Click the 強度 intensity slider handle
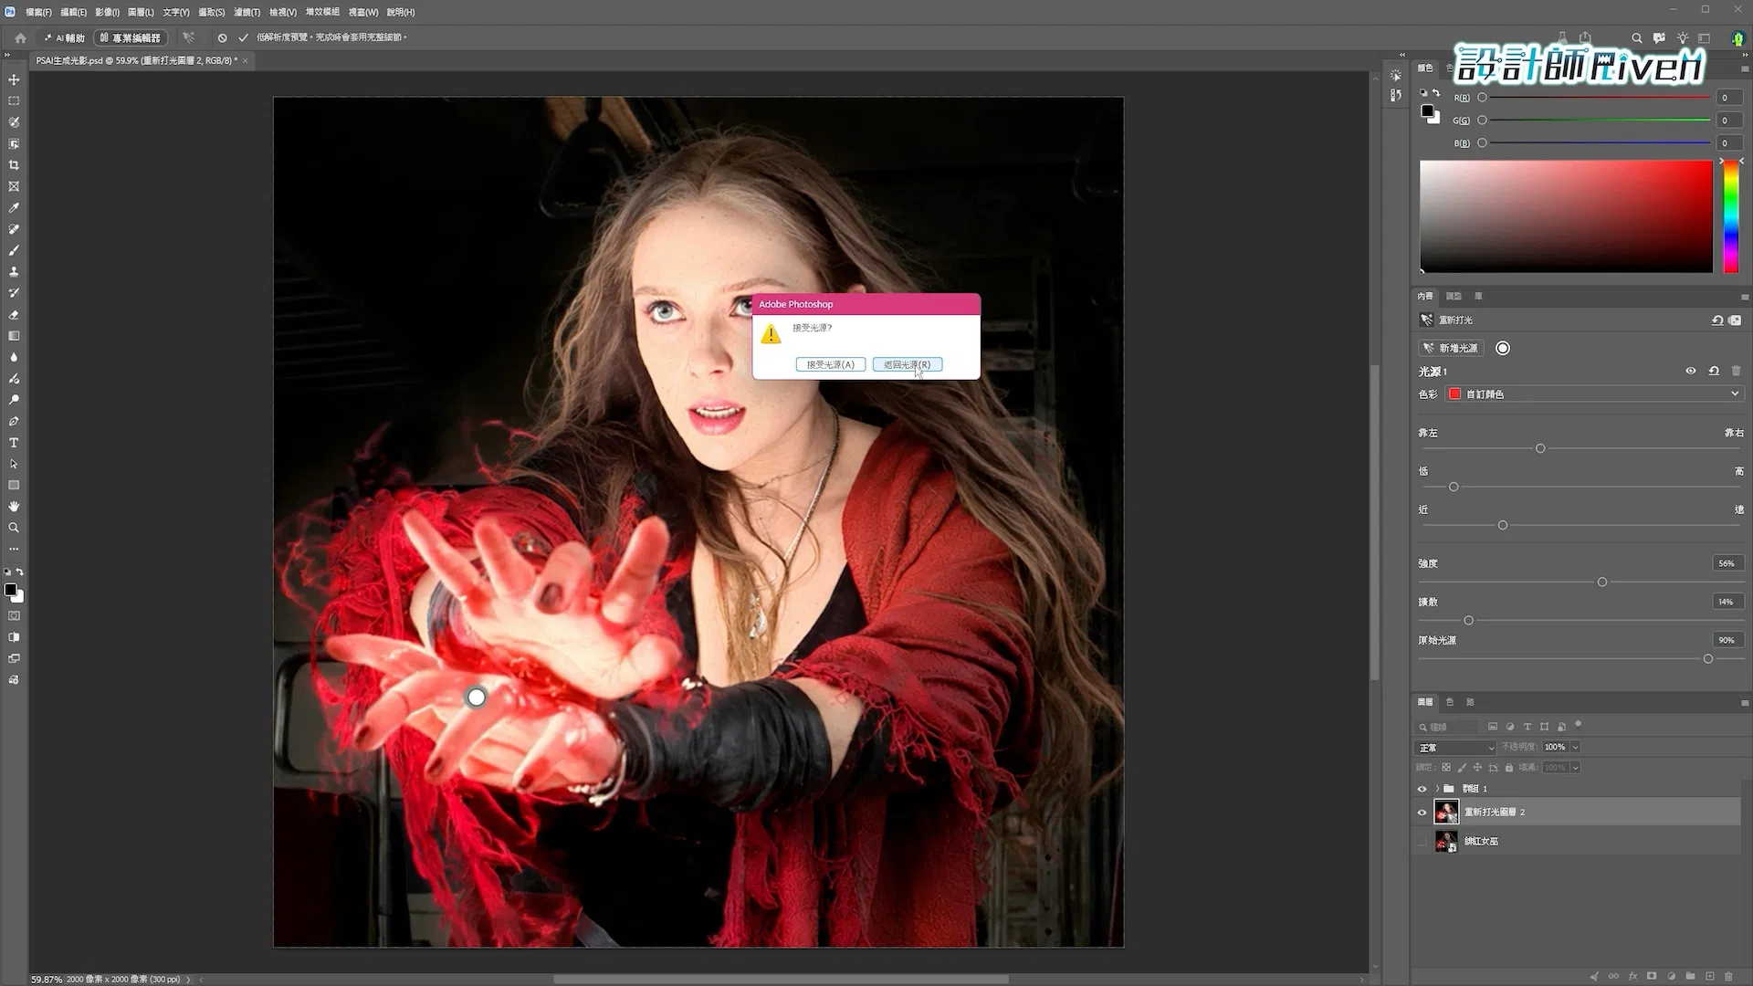Viewport: 1753px width, 986px height. click(x=1601, y=582)
